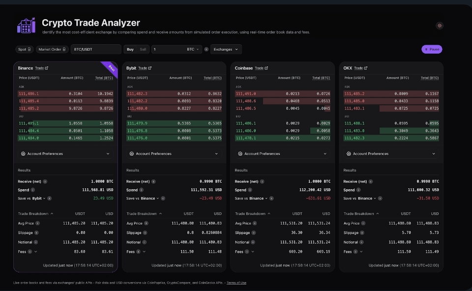Open the Terms of Use link
This screenshot has width=472, height=291.
click(x=236, y=283)
